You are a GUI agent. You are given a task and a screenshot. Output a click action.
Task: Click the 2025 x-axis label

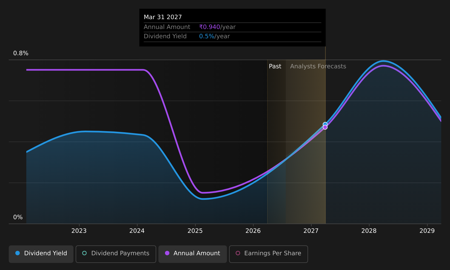pyautogui.click(x=195, y=231)
